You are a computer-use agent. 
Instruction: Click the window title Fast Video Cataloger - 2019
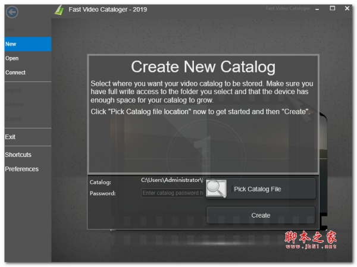(108, 10)
